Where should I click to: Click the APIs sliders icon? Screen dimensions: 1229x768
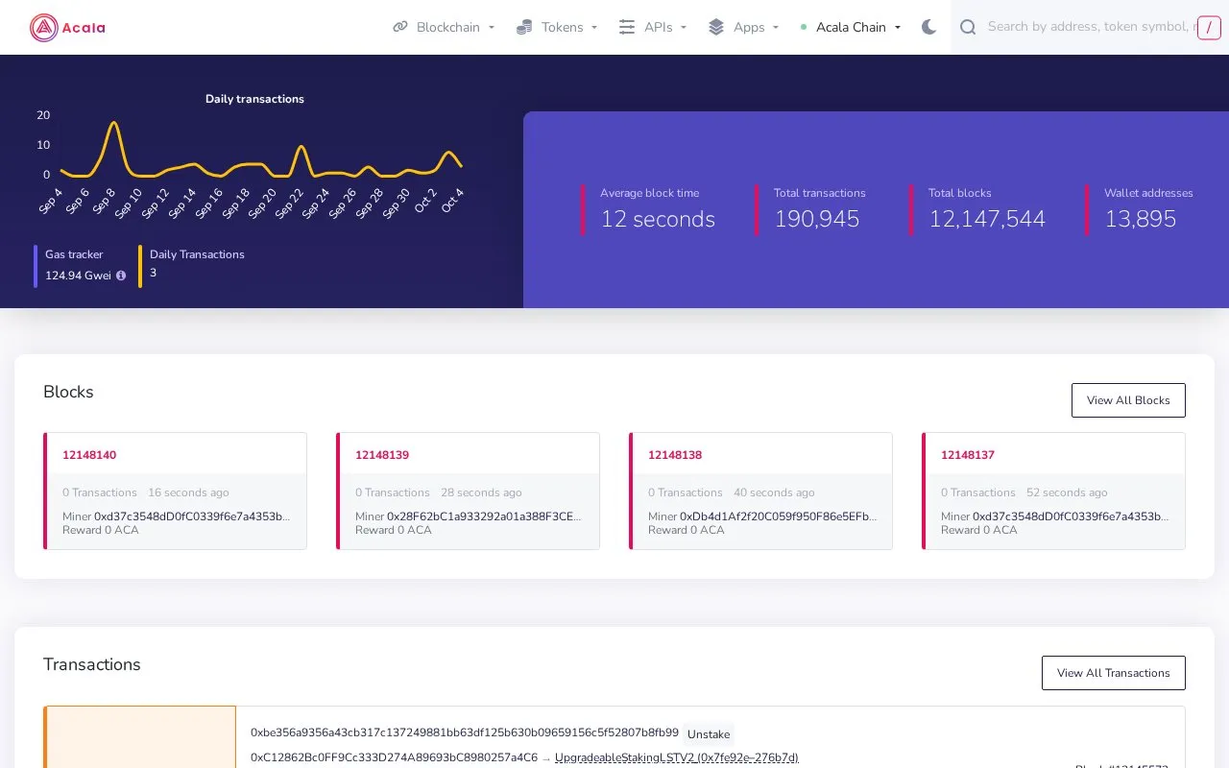pyautogui.click(x=627, y=27)
